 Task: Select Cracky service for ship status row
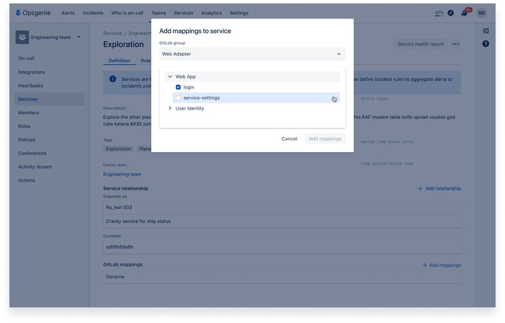tap(282, 221)
